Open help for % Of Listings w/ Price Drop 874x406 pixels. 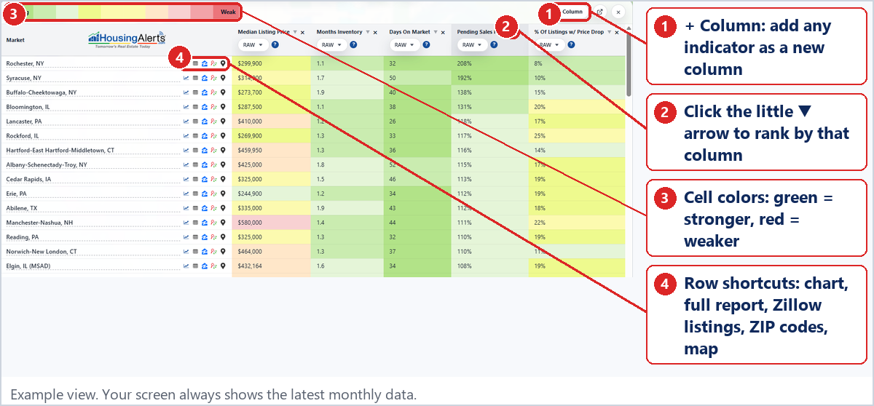(x=571, y=44)
